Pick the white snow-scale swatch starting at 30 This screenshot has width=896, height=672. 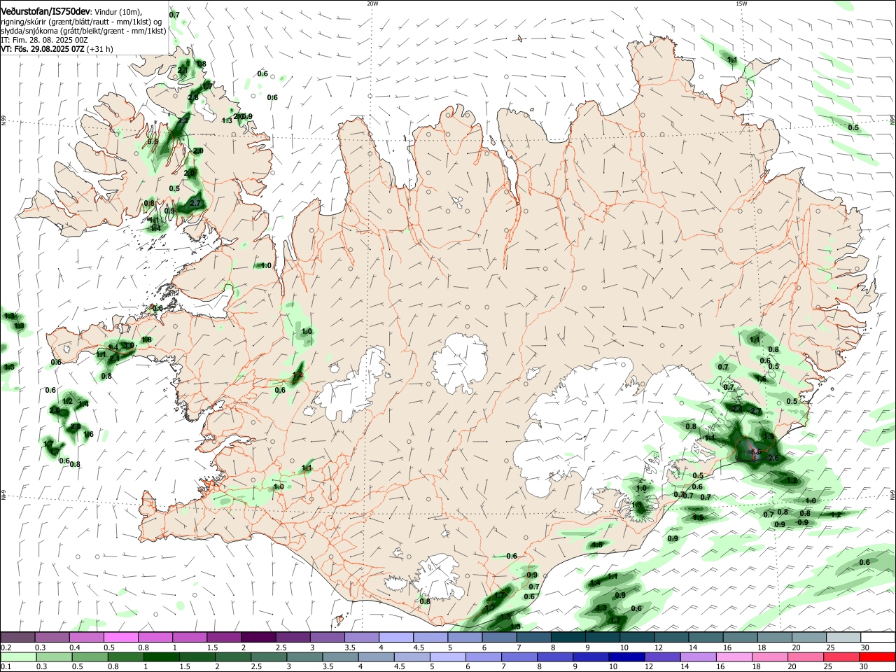pos(878,638)
